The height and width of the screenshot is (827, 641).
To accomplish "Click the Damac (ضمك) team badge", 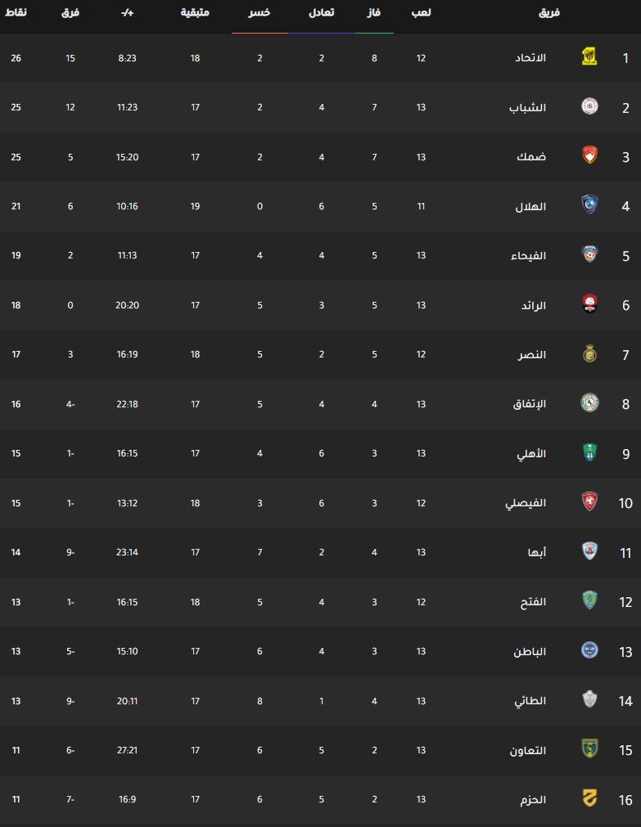I will (x=589, y=156).
